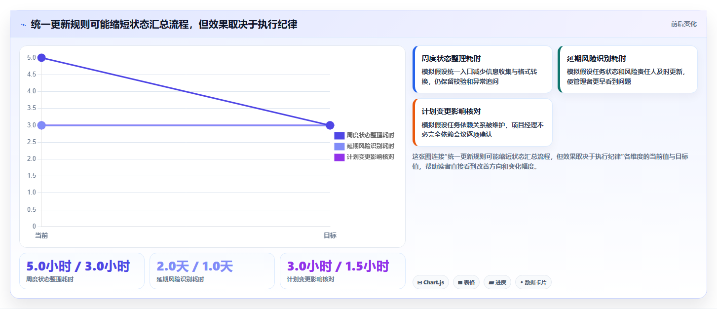The height and width of the screenshot is (309, 717).
Task: Click the 3.0小时 / 1.5小时 metric card
Action: click(x=342, y=271)
